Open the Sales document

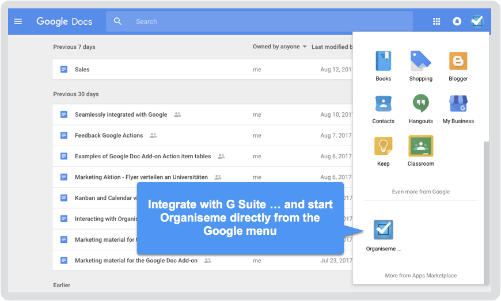point(82,69)
